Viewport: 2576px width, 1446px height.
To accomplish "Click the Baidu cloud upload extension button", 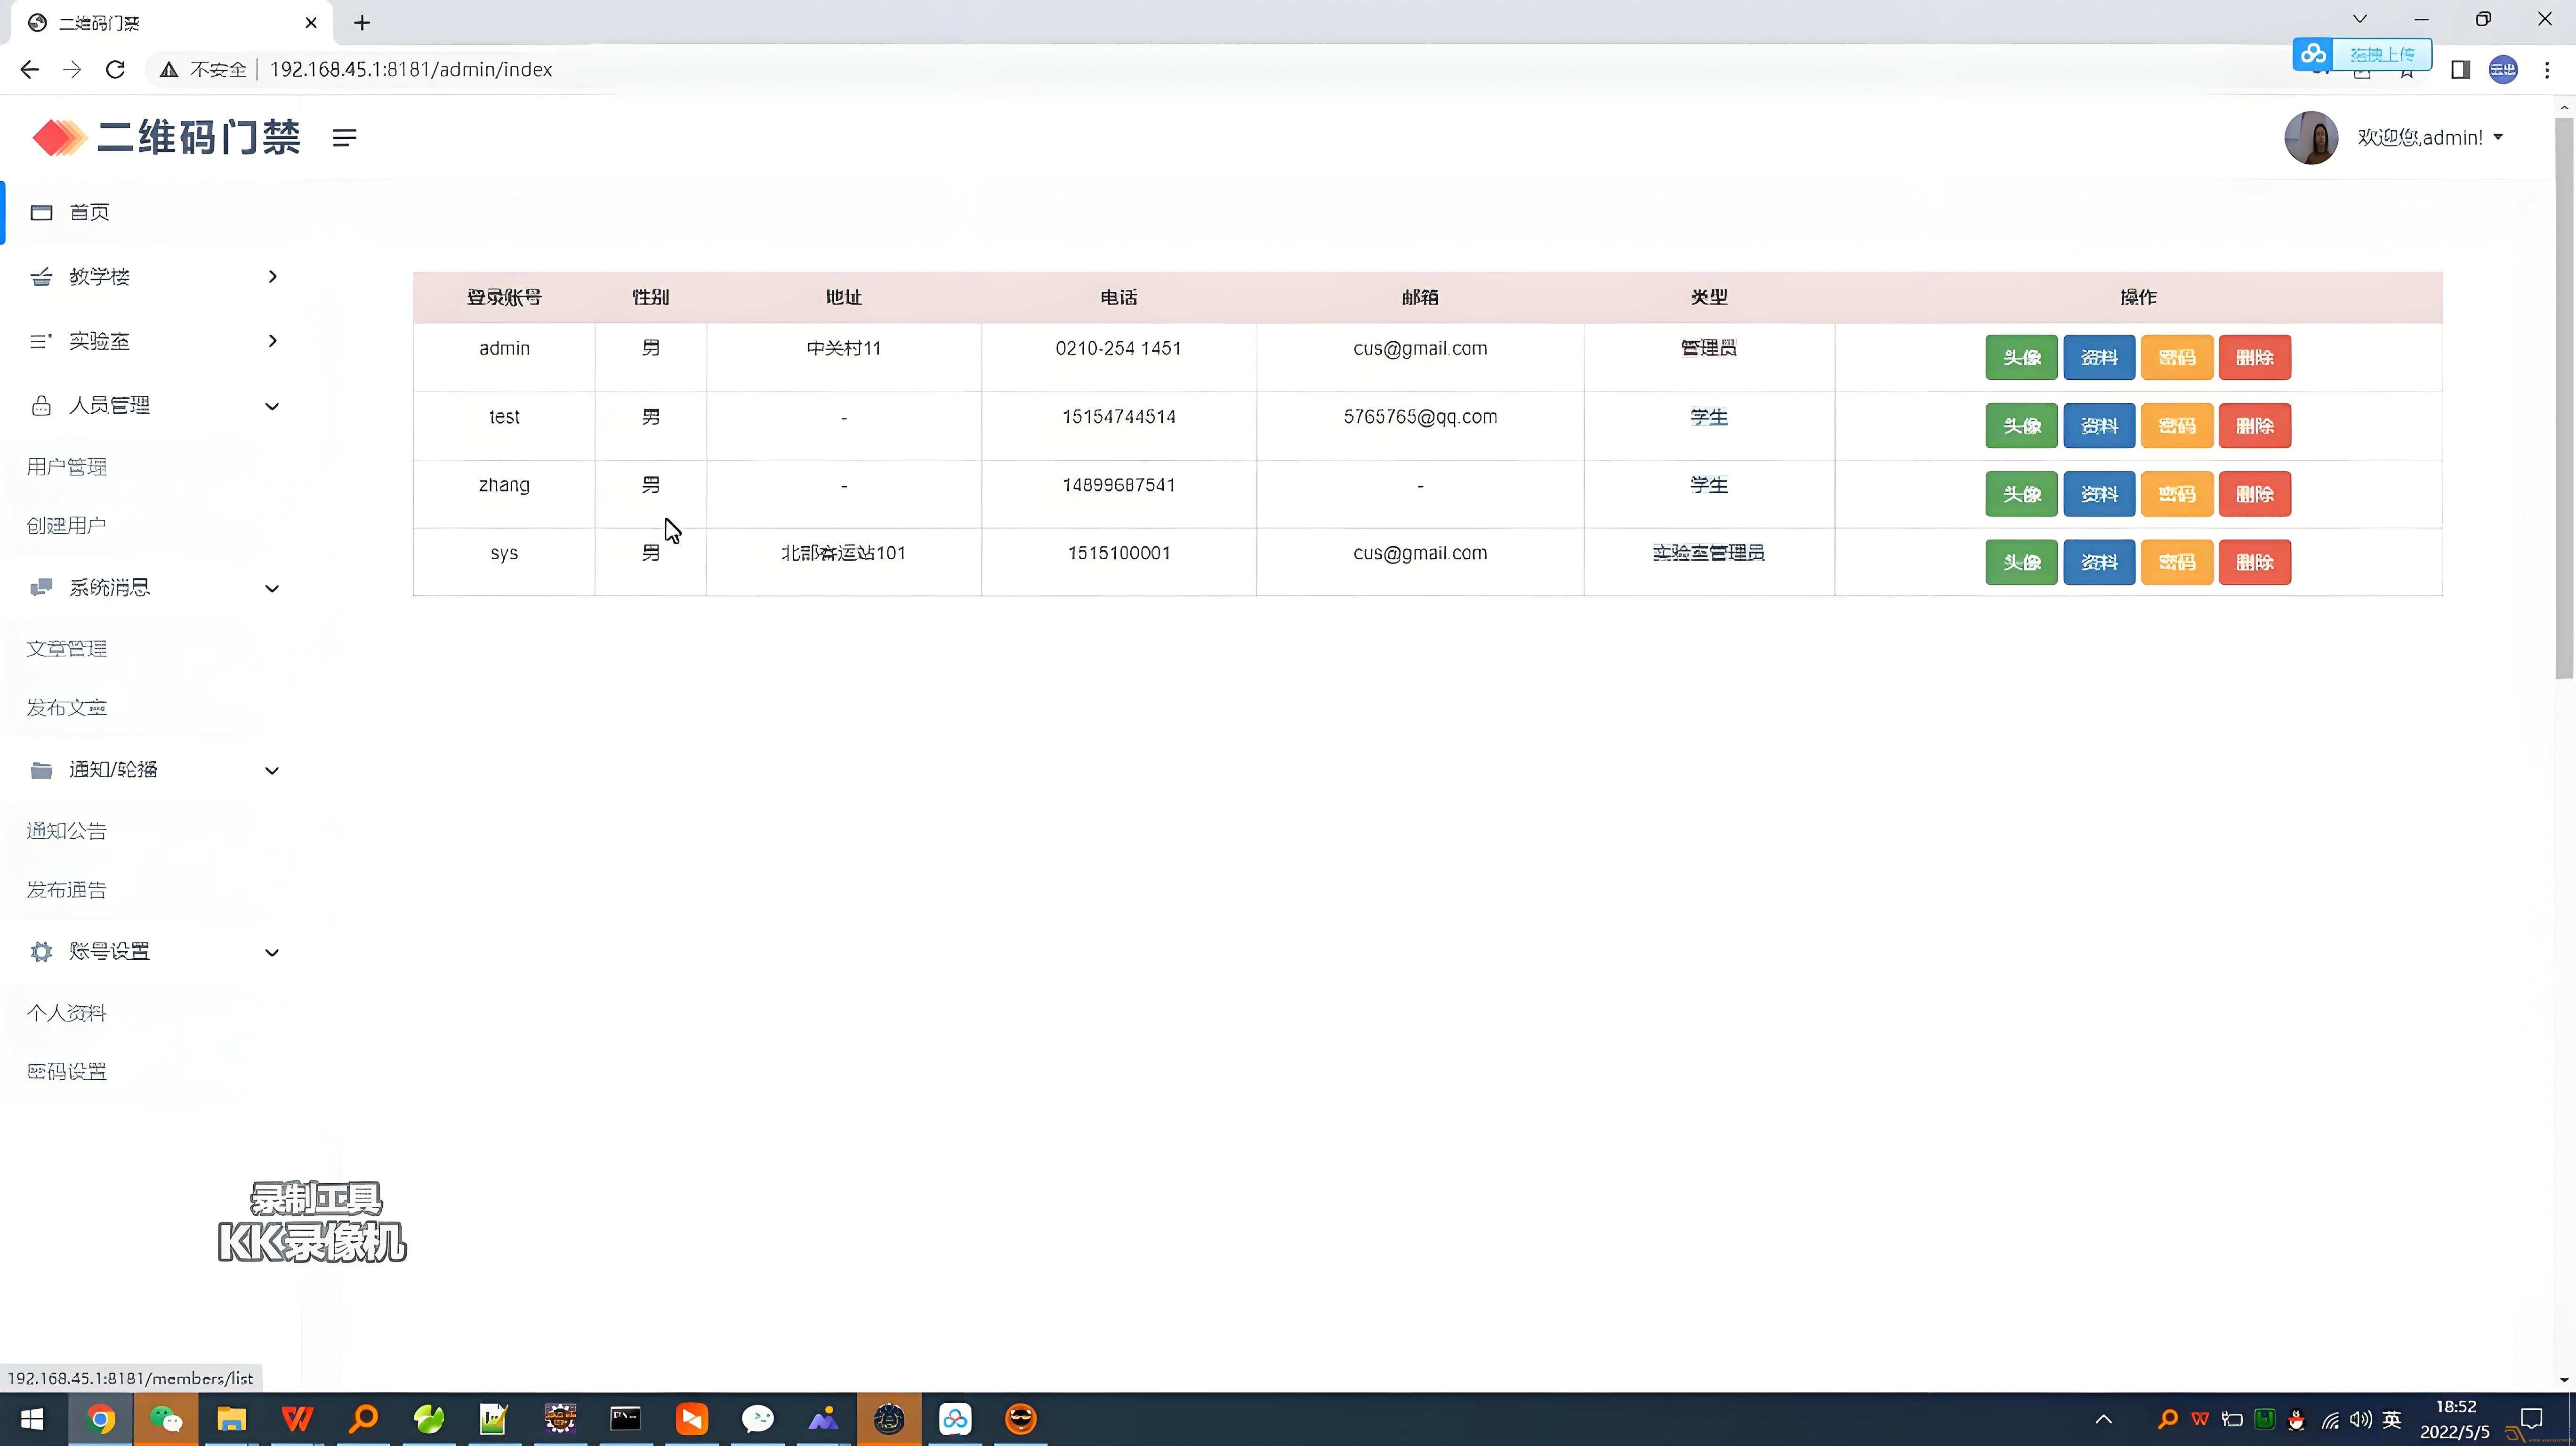I will pos(2362,54).
